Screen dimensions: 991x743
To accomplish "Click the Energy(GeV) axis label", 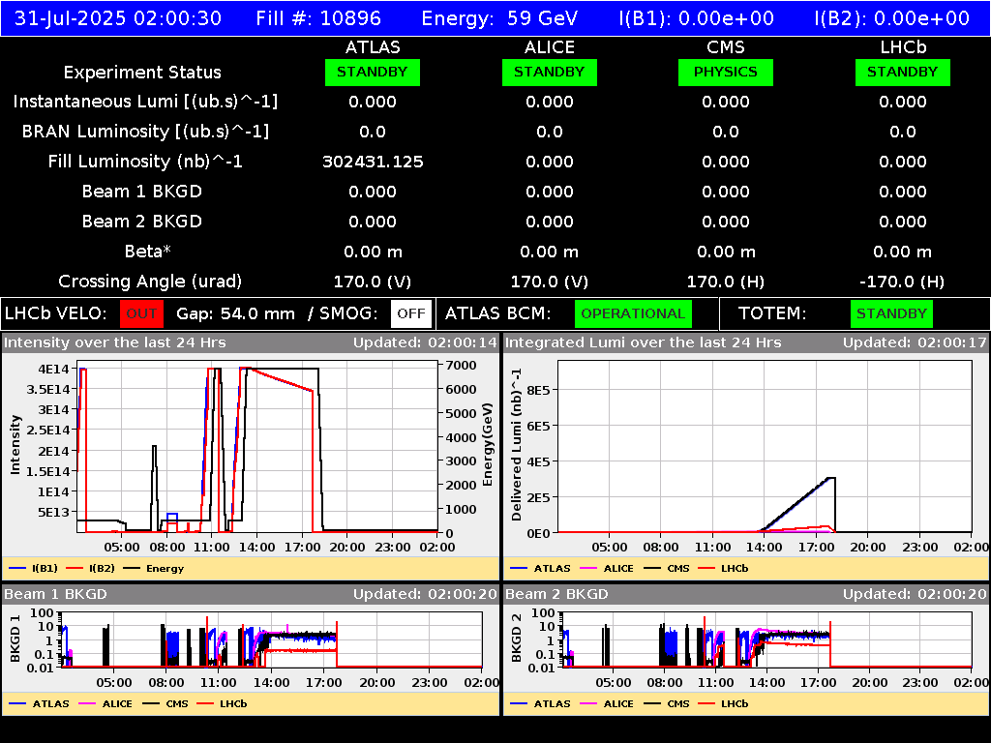I will 488,445.
